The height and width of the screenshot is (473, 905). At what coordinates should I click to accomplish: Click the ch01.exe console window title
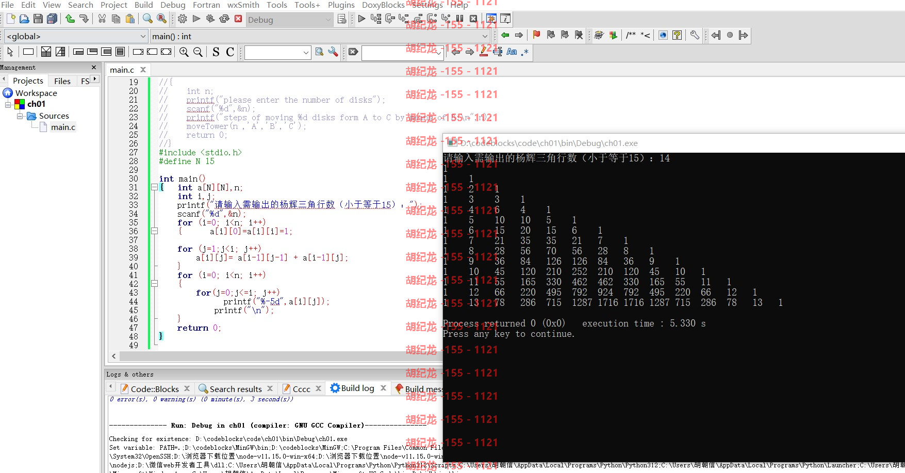tap(549, 143)
